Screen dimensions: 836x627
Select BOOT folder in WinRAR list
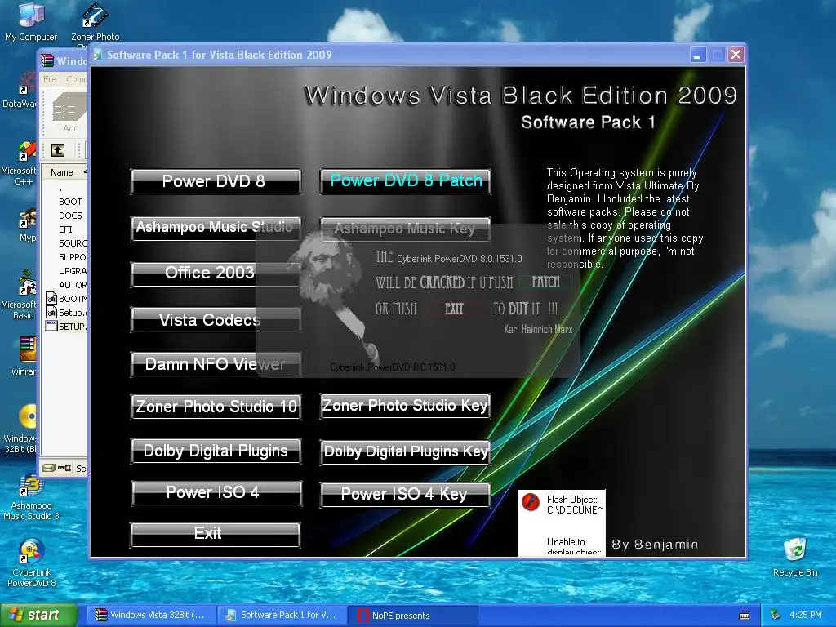(70, 202)
